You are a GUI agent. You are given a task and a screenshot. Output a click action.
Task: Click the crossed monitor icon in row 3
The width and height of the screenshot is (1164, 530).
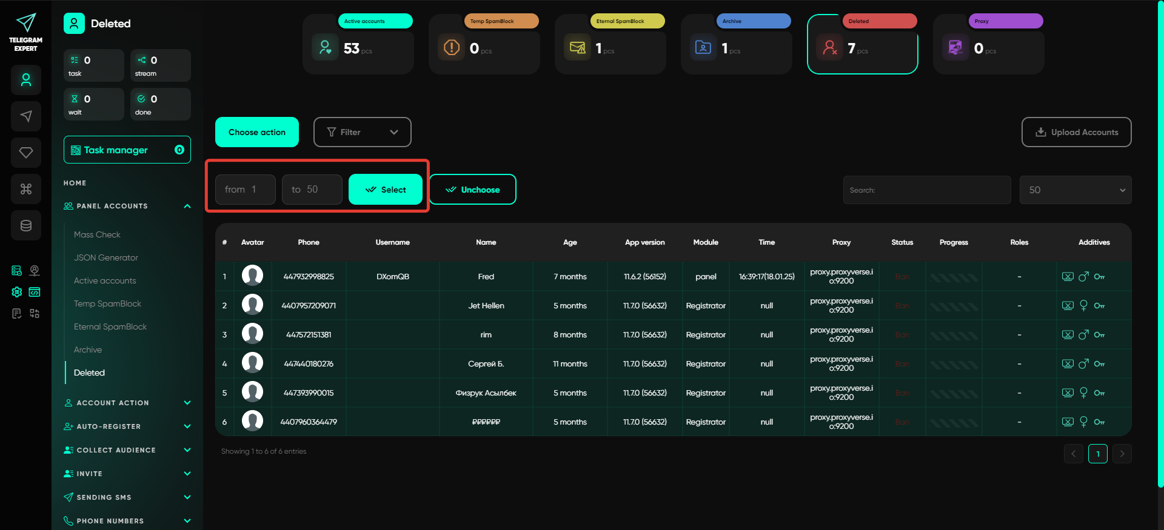[x=1068, y=335]
